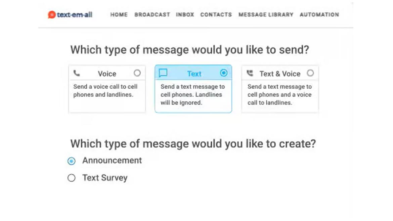Choose the Text Survey radio option
393x221 pixels.
pos(72,178)
